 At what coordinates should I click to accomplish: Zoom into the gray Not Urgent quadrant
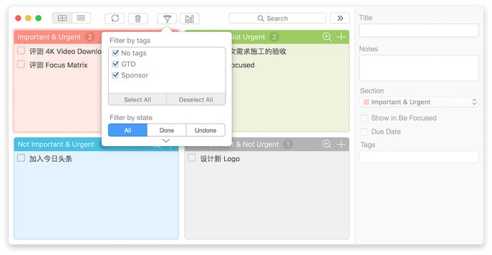tap(327, 144)
